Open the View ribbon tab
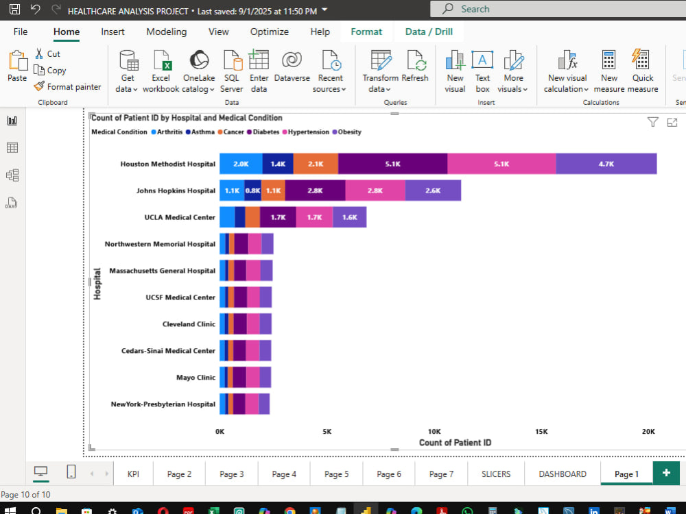 (x=218, y=32)
